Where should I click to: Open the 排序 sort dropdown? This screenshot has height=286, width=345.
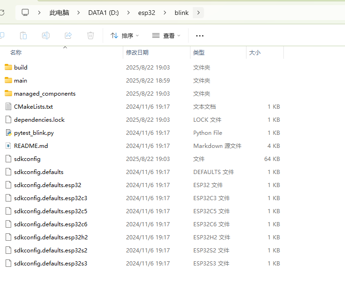tap(125, 35)
